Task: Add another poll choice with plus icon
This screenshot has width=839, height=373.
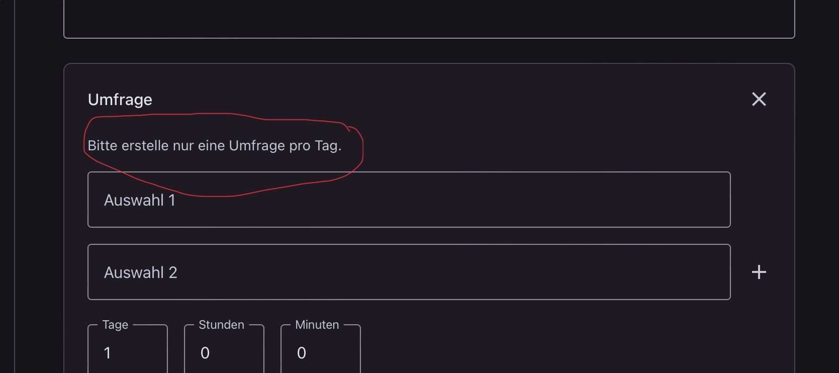Action: click(759, 272)
